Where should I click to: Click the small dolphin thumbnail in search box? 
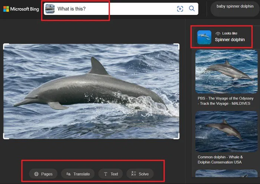(50, 9)
